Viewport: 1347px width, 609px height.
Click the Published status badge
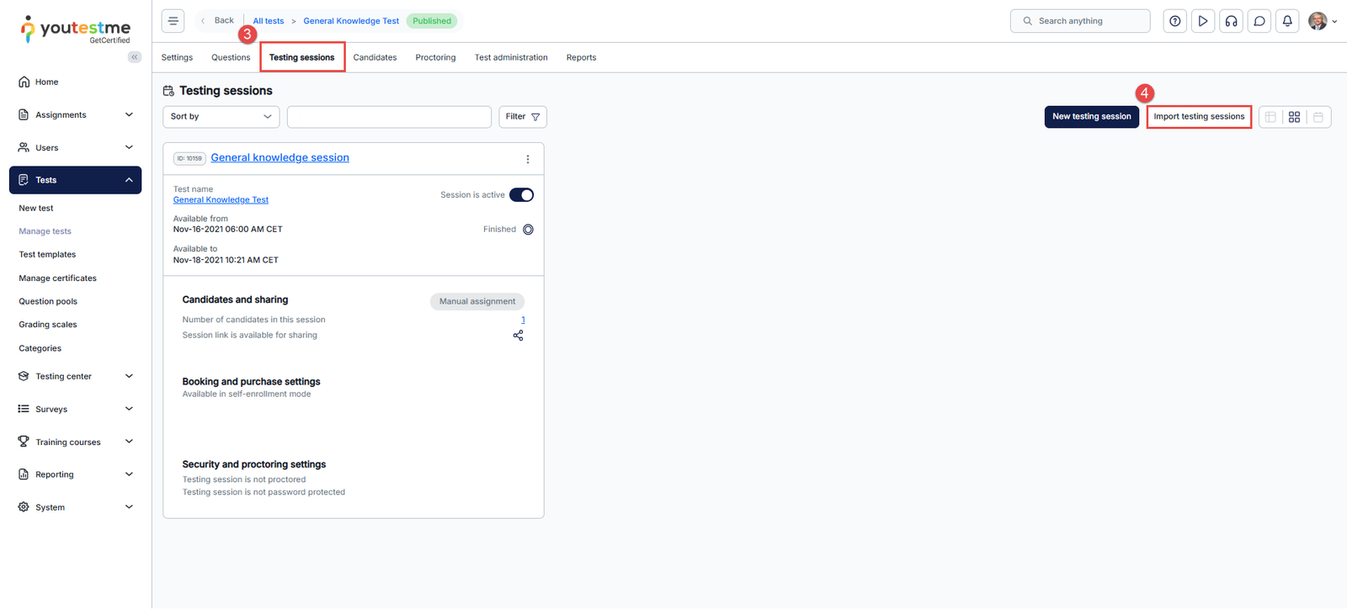432,21
